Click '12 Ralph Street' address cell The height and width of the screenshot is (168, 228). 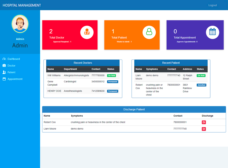187,77
